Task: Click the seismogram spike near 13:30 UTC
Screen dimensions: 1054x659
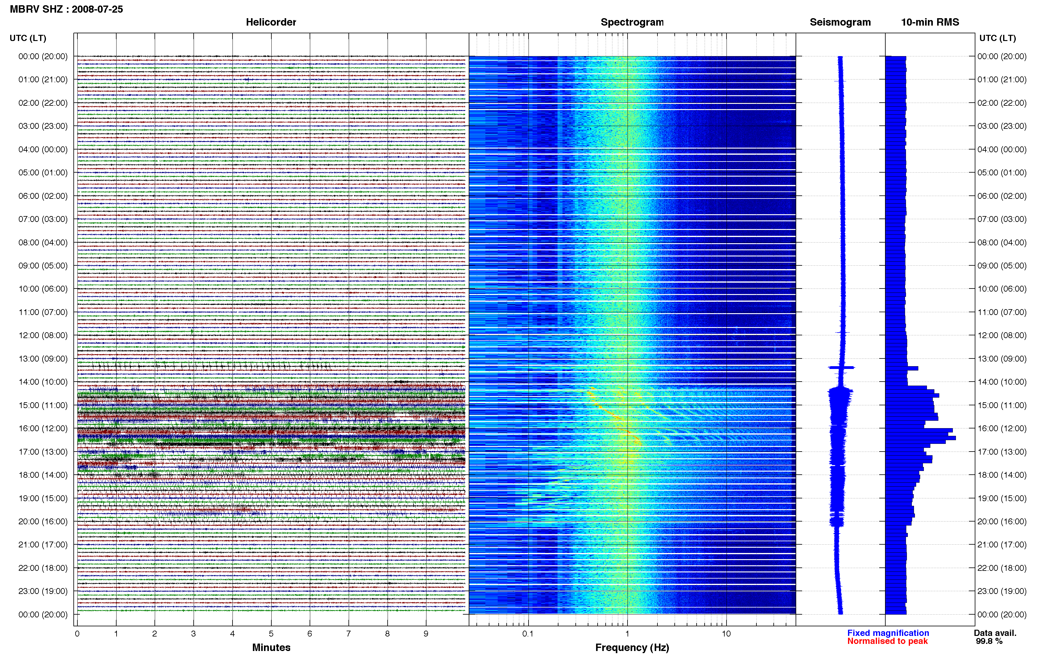Action: [841, 368]
